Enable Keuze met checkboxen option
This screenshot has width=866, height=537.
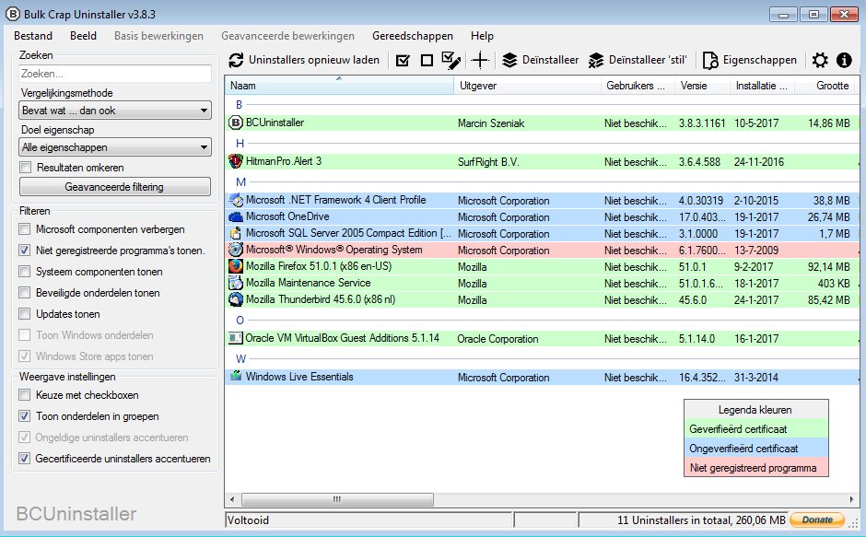click(x=26, y=395)
